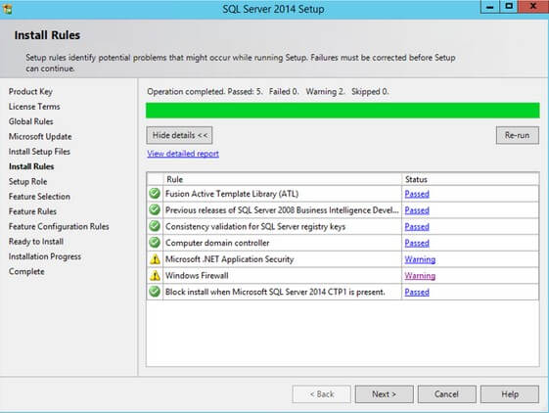Select Feature Configuration Rules step in sidebar

pos(59,227)
